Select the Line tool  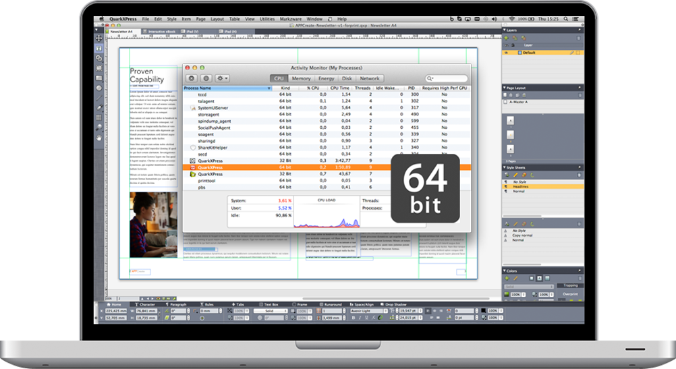[x=98, y=98]
